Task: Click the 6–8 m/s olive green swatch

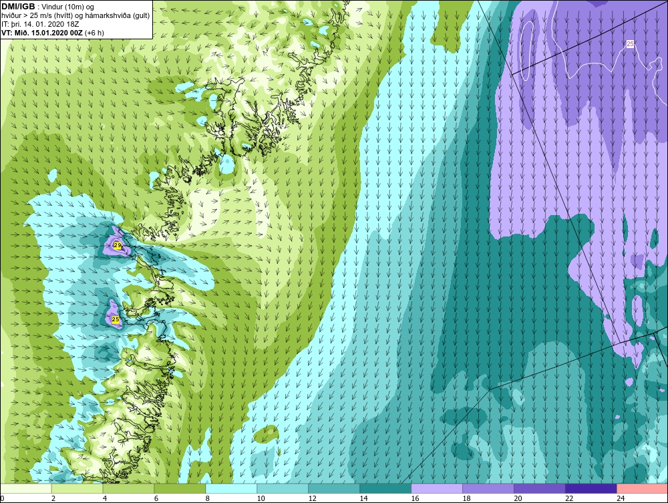Action: pyautogui.click(x=180, y=488)
